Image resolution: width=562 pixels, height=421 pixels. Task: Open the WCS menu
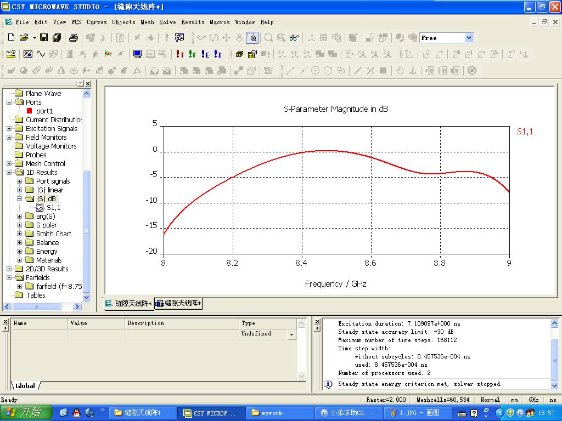click(x=76, y=22)
